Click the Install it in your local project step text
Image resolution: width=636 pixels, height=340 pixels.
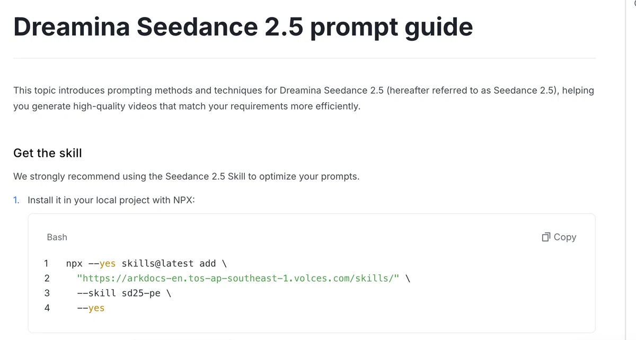pos(112,201)
